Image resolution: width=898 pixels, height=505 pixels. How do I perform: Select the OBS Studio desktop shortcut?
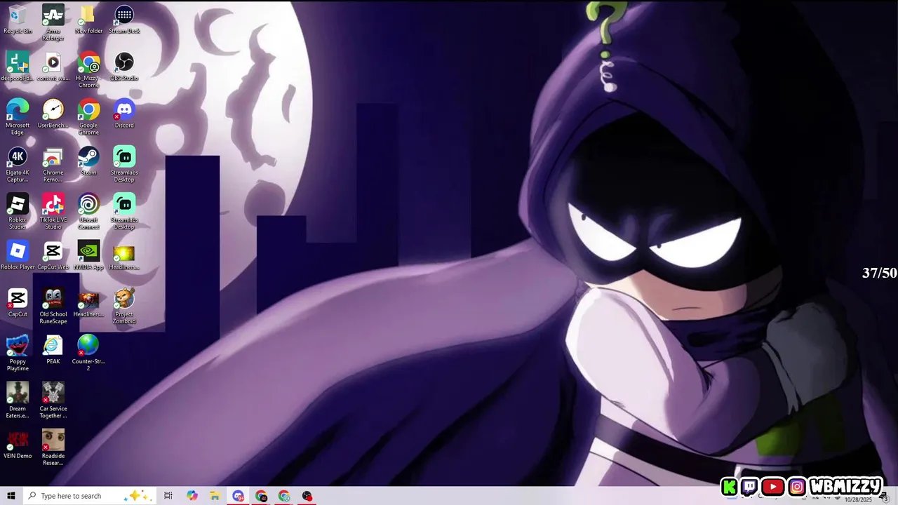tap(124, 67)
